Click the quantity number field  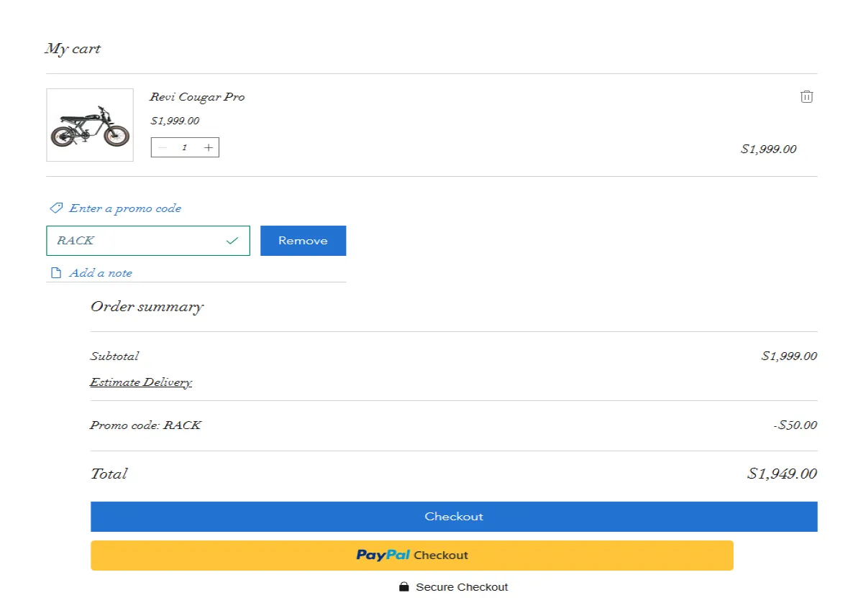tap(185, 147)
